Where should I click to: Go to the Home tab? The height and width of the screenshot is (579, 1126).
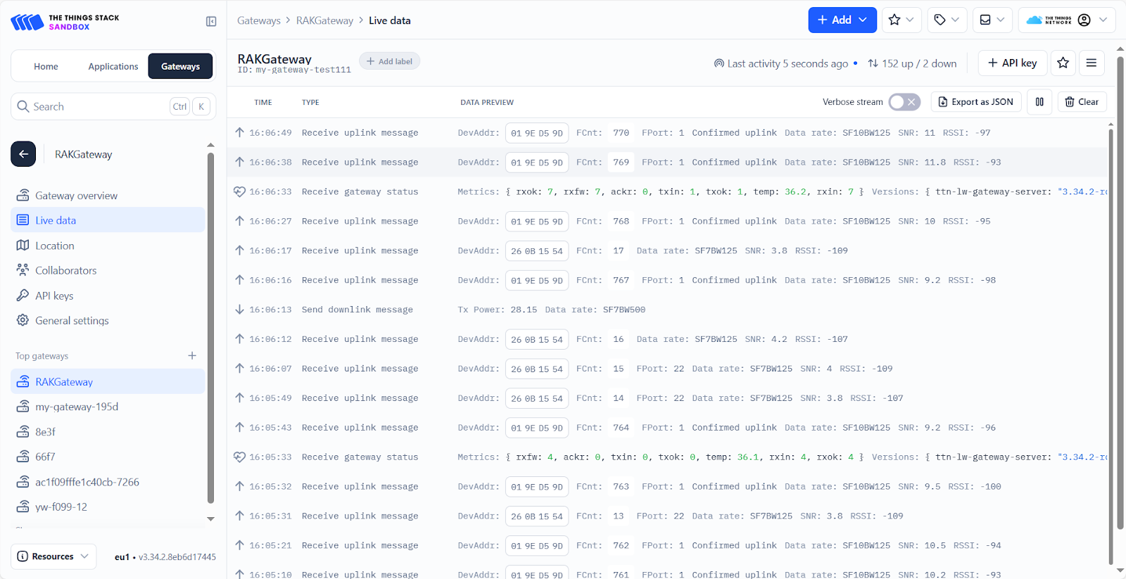[46, 67]
